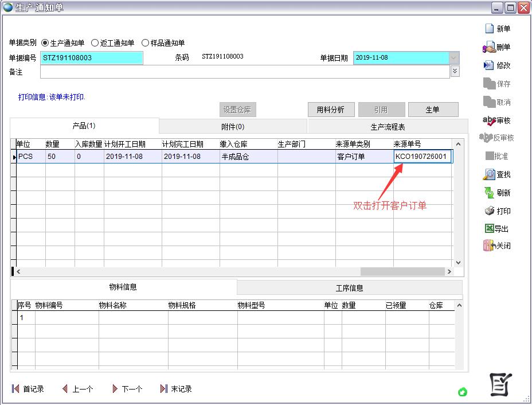Screen dimensions: 532x405
Task: Click the 删单 (delete order) icon
Action: tap(489, 47)
